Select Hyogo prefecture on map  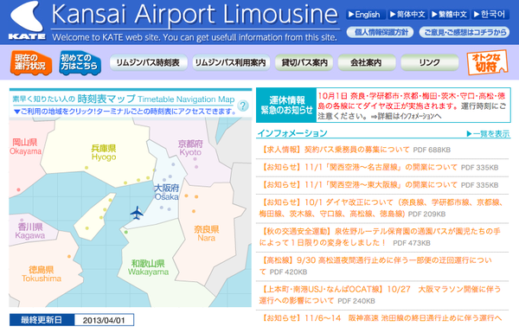(104, 152)
